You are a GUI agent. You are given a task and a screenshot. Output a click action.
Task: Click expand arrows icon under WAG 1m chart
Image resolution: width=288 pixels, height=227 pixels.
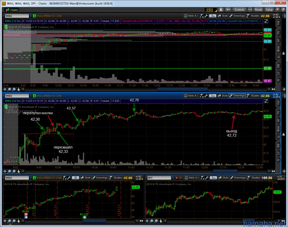click(x=273, y=171)
